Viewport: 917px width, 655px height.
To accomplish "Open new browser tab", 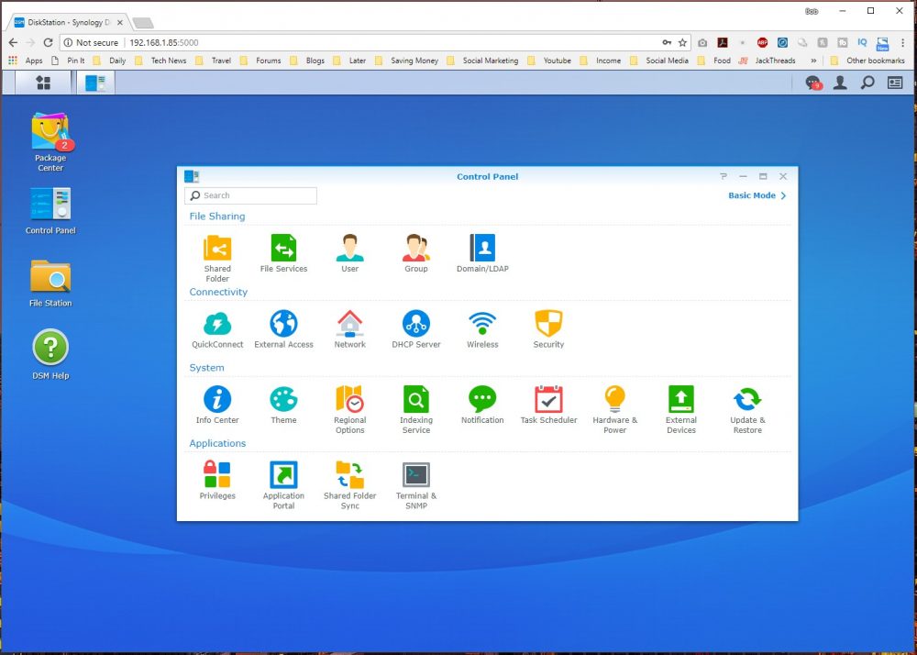I will (143, 23).
